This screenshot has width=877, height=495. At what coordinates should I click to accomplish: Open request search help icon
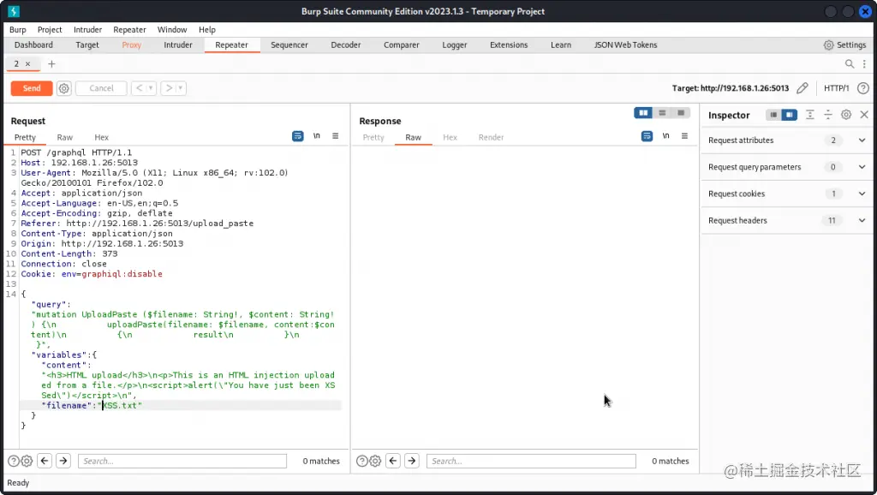click(14, 461)
